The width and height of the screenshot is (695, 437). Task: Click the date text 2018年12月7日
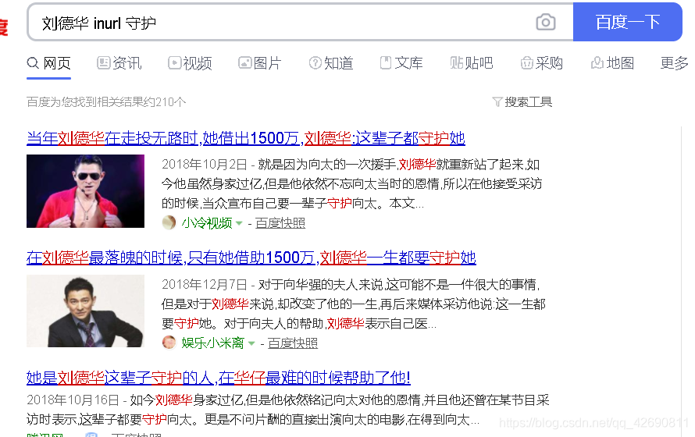(x=205, y=285)
